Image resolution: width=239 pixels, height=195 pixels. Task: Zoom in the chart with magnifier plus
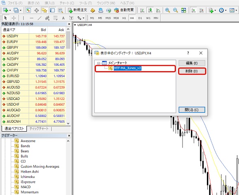pos(167,10)
